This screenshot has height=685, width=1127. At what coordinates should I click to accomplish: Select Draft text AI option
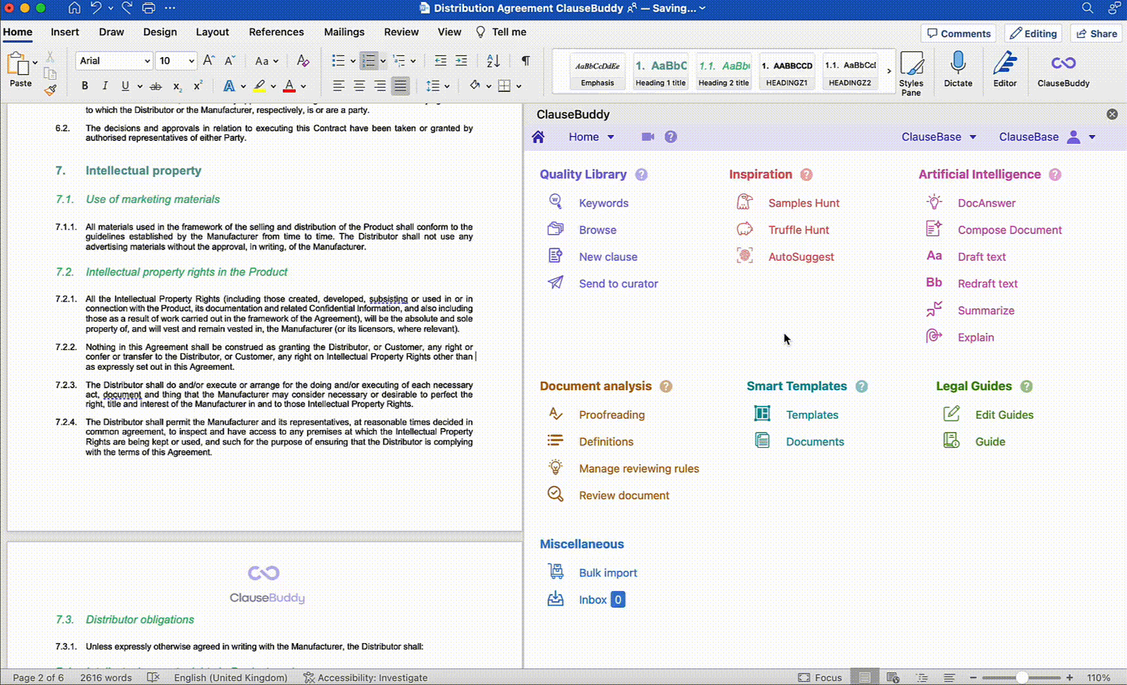[982, 257]
